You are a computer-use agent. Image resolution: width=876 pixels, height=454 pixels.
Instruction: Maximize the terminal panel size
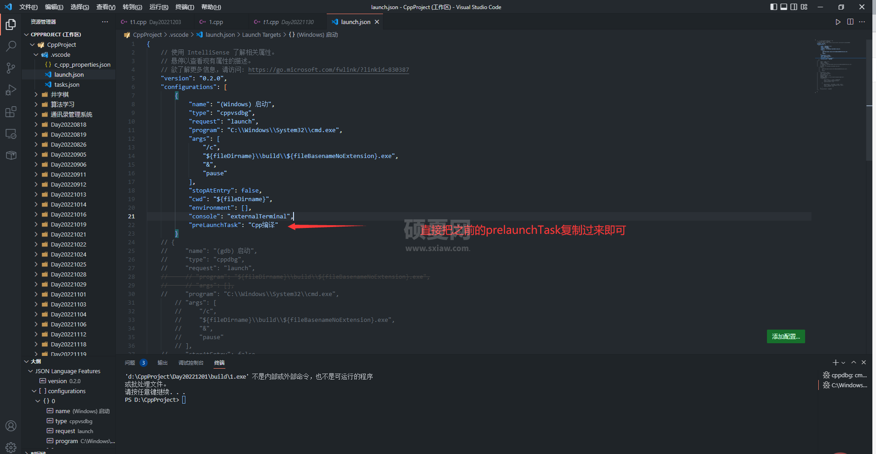854,362
